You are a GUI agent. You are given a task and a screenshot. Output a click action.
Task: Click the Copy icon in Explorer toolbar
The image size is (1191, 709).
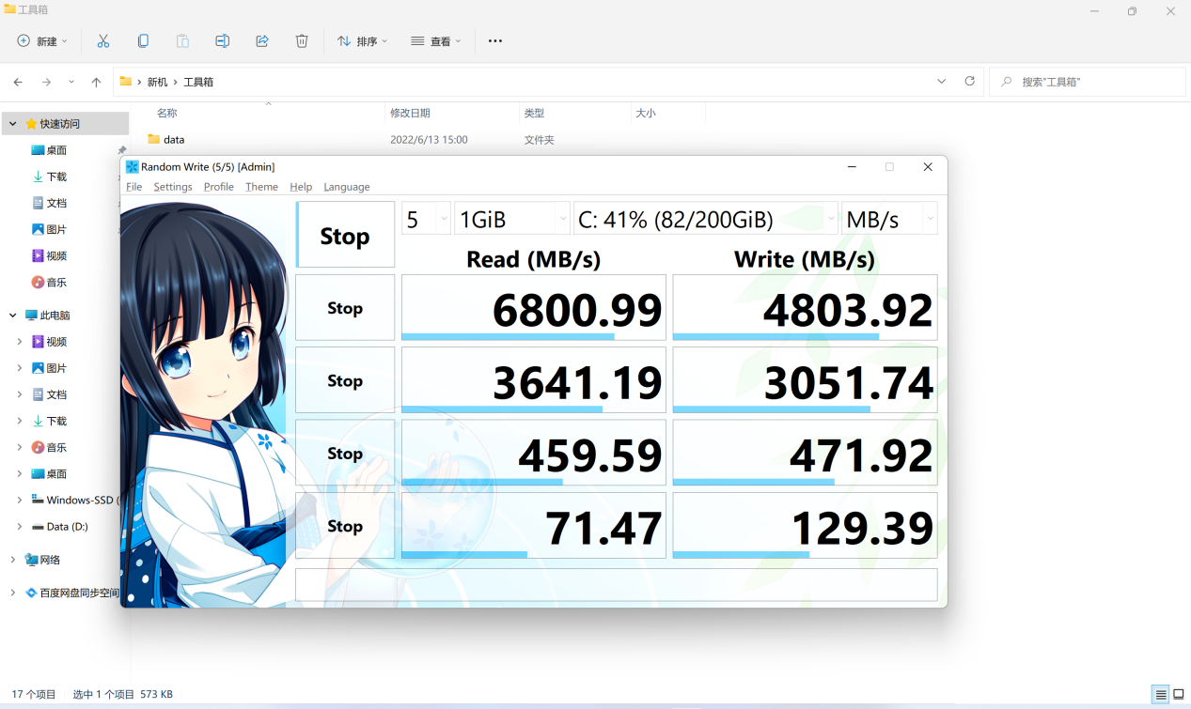point(143,41)
